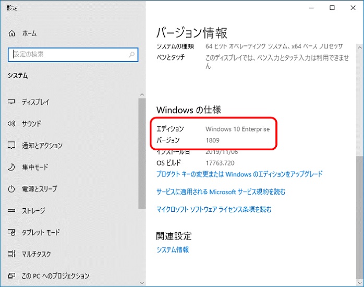
Task: Click the Multitasking icon
Action: [x=11, y=254]
